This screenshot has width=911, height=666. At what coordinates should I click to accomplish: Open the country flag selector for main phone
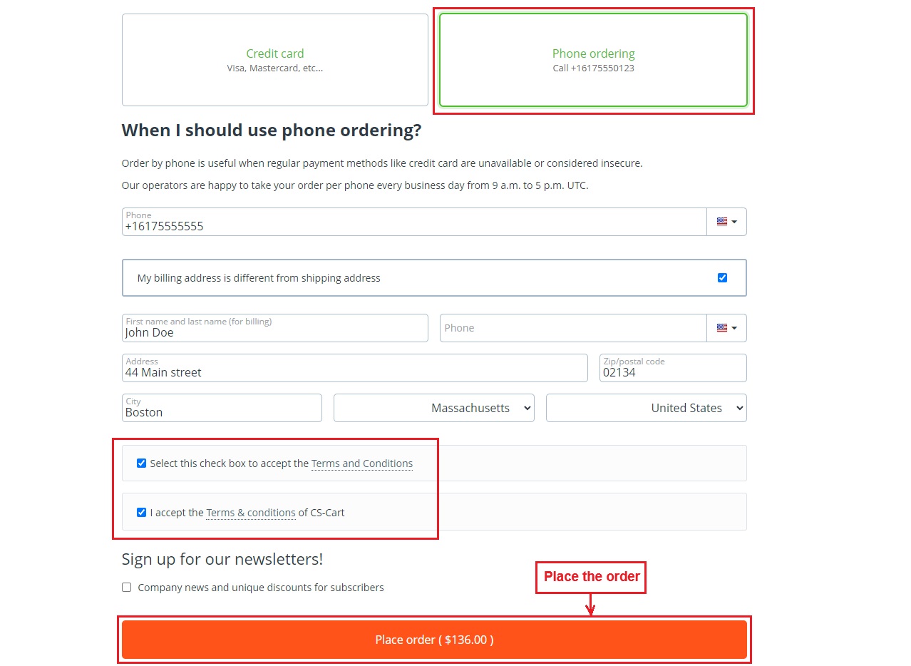pyautogui.click(x=726, y=222)
